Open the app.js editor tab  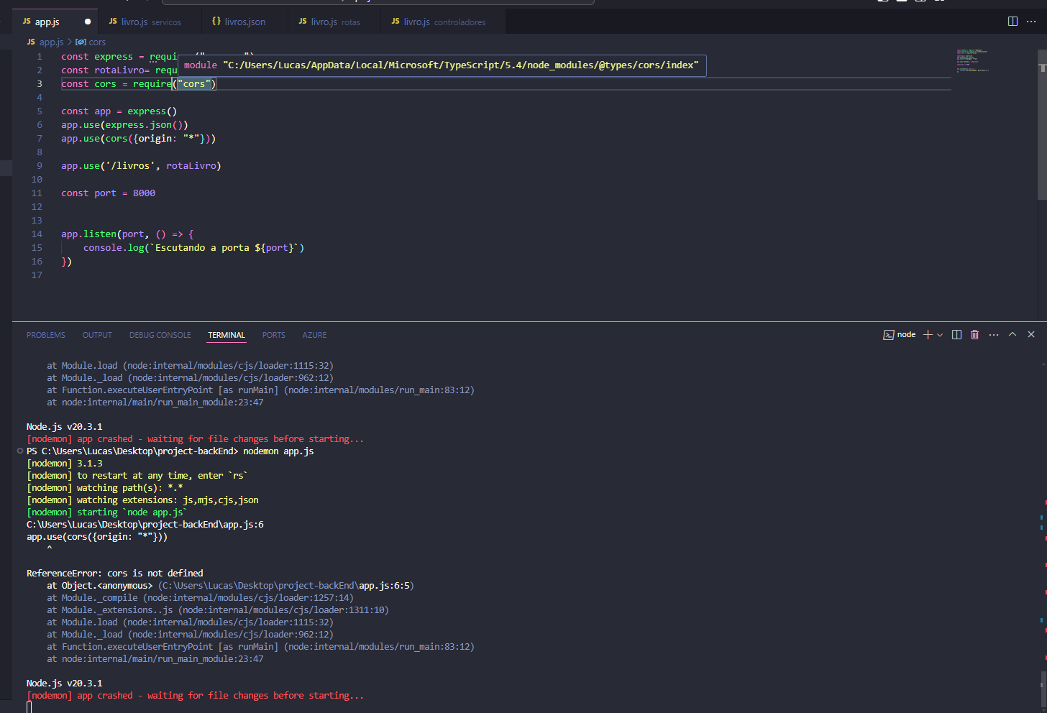point(46,22)
